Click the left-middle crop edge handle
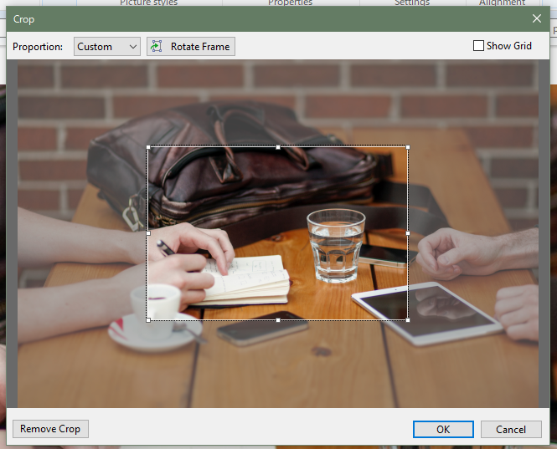Image resolution: width=557 pixels, height=449 pixels. tap(148, 233)
